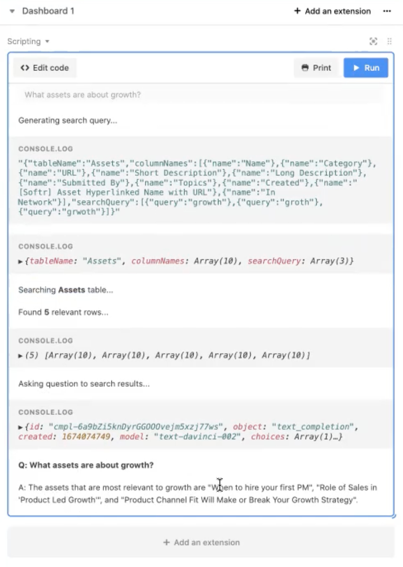Screen dimensions: 403x567
Task: Click the "Found 5 relevant rows" message
Action: [63, 312]
